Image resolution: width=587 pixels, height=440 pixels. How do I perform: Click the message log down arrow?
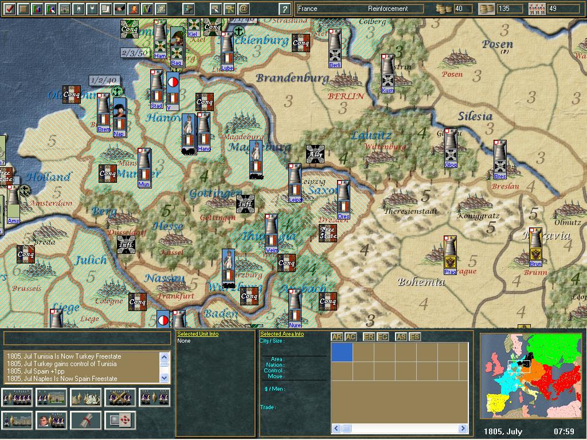point(164,378)
